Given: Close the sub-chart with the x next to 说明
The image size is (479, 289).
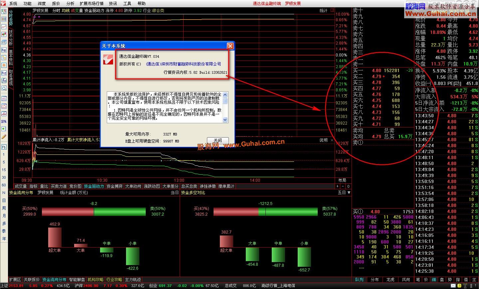Looking at the screenshot, I should (x=332, y=140).
